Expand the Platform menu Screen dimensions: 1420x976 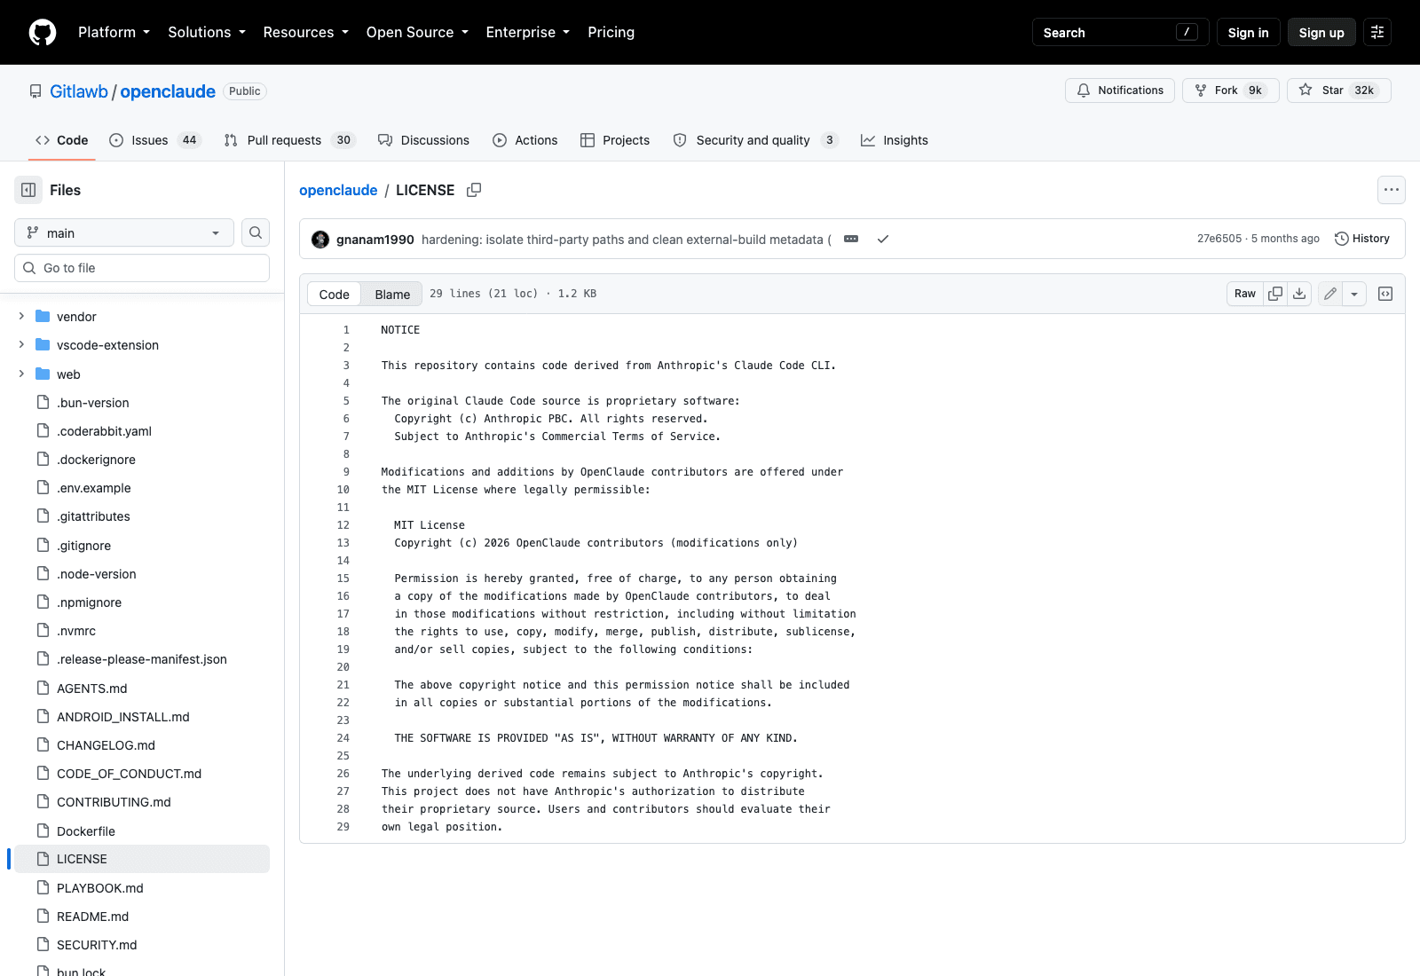tap(114, 32)
